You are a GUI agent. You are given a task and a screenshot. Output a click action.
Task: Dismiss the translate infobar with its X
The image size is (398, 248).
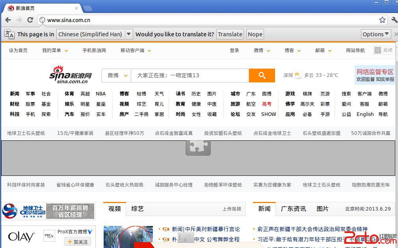coord(396,34)
